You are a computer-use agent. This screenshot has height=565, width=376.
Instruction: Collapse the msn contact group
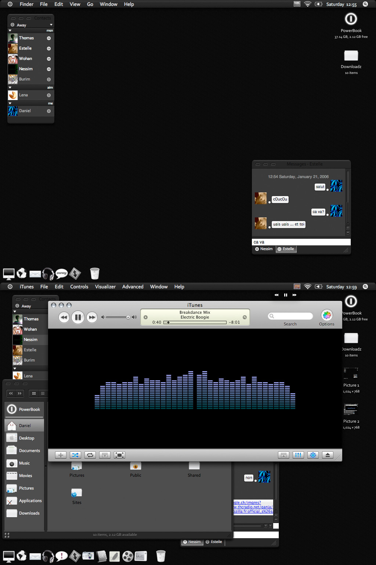pyautogui.click(x=10, y=31)
